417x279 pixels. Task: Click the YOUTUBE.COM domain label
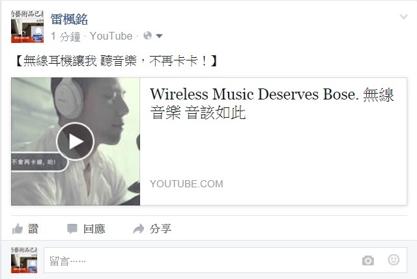[x=186, y=184]
